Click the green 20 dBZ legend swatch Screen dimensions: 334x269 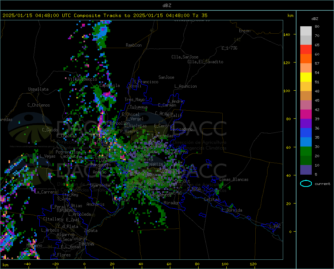pos(306,151)
